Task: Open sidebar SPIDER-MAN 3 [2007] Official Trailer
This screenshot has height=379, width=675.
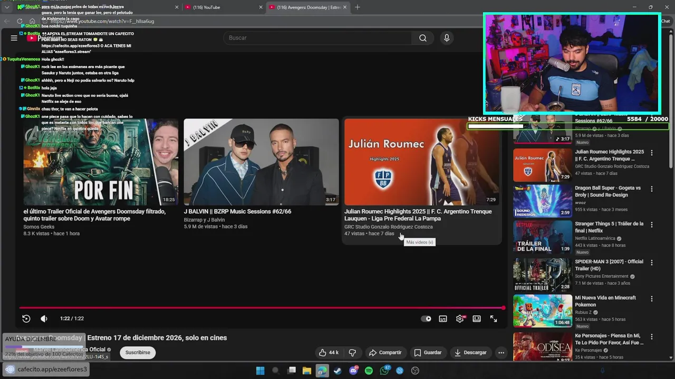Action: [609, 265]
